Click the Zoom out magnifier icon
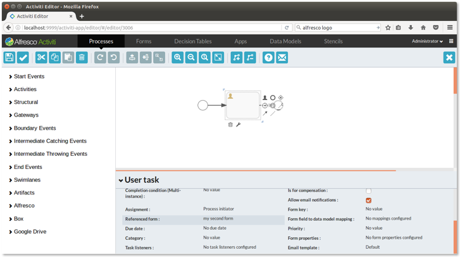The height and width of the screenshot is (257, 460). click(191, 58)
